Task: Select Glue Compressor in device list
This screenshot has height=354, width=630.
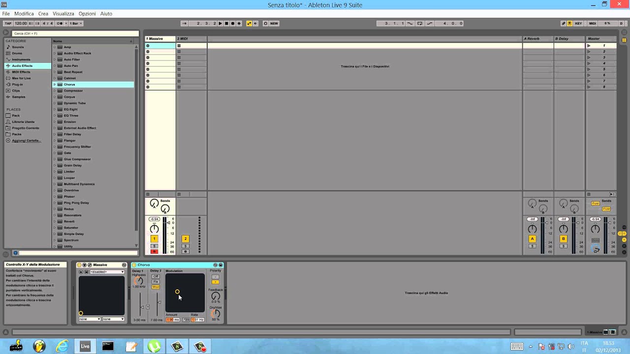Action: click(77, 159)
